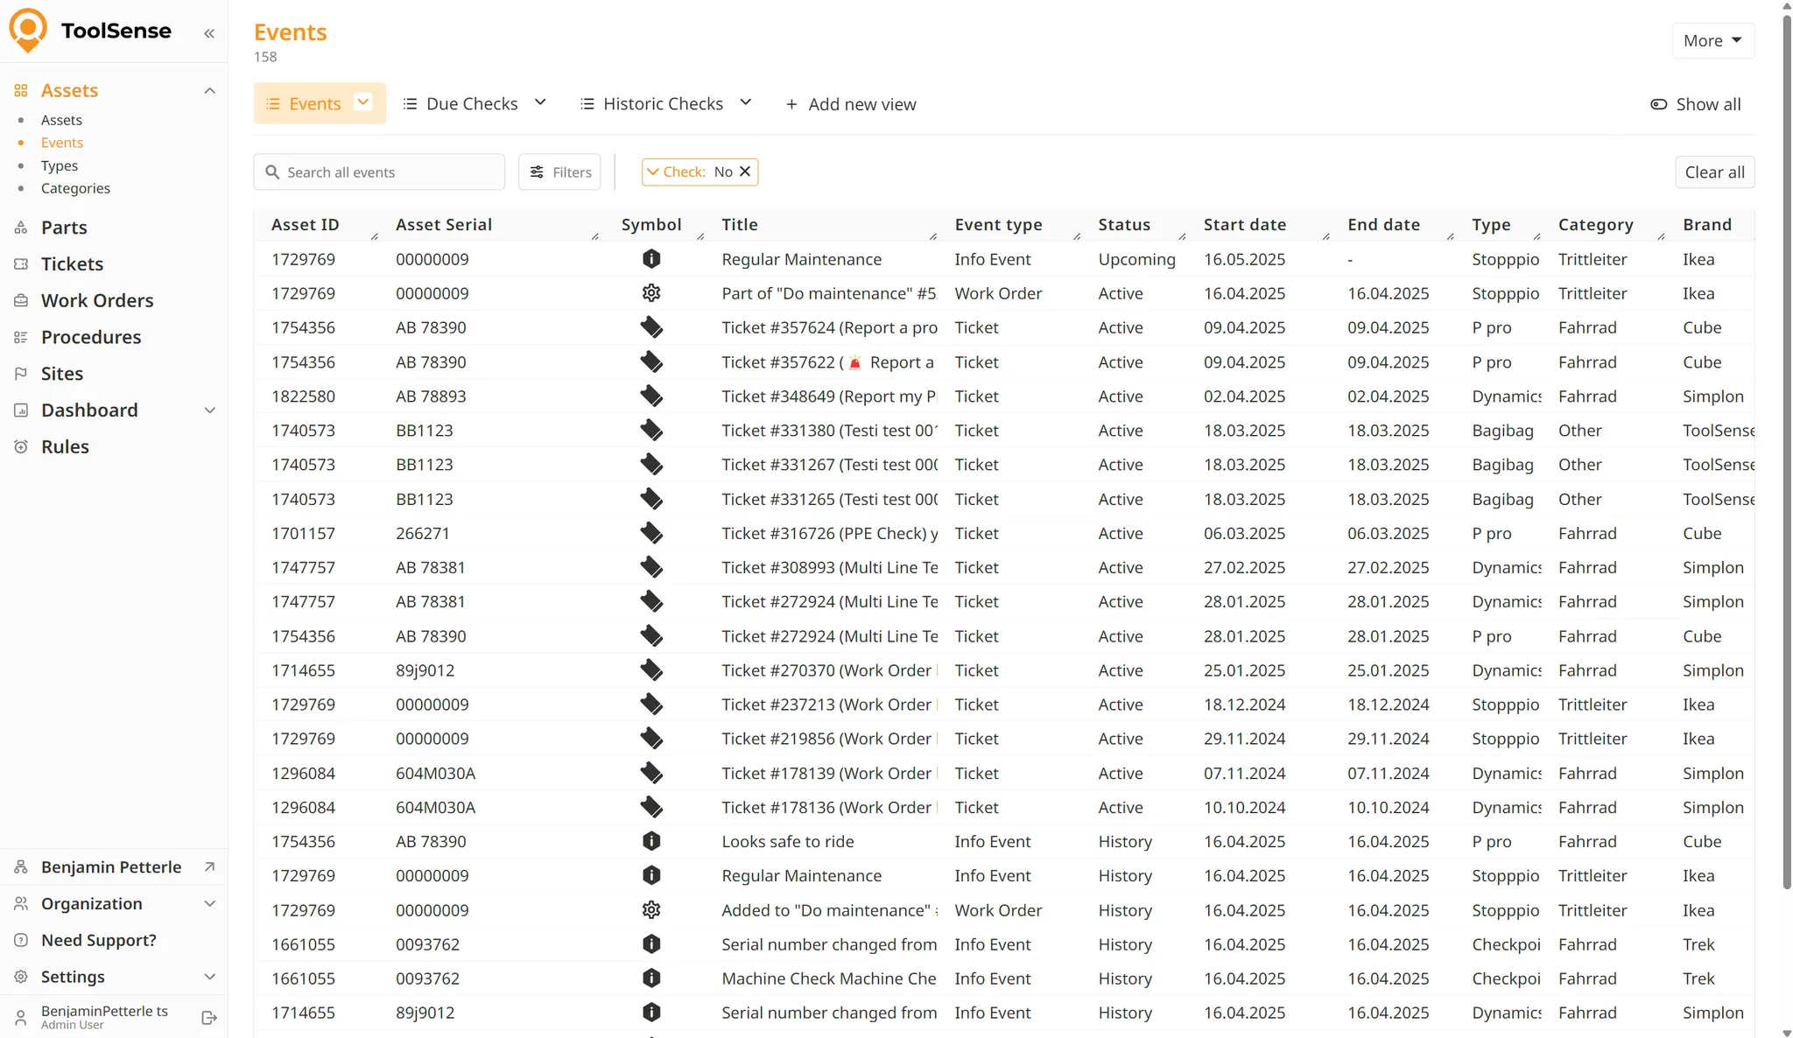
Task: Click the ToolSense logo icon
Action: 28,30
